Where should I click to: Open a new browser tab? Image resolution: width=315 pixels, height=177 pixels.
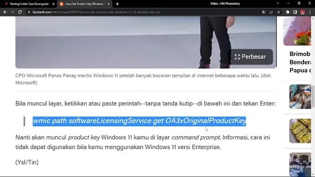(117, 4)
